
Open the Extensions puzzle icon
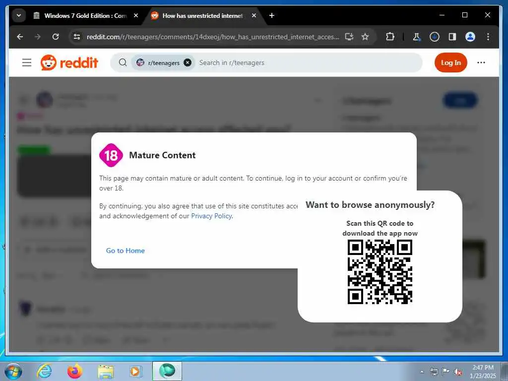[x=390, y=37]
